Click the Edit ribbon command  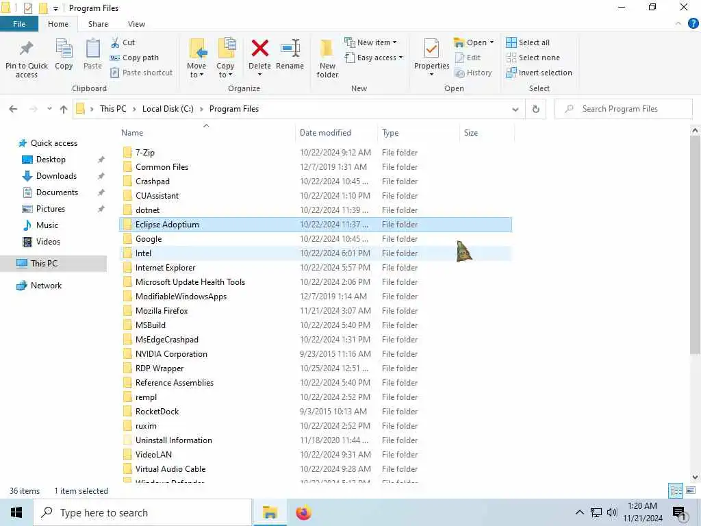[x=468, y=58]
